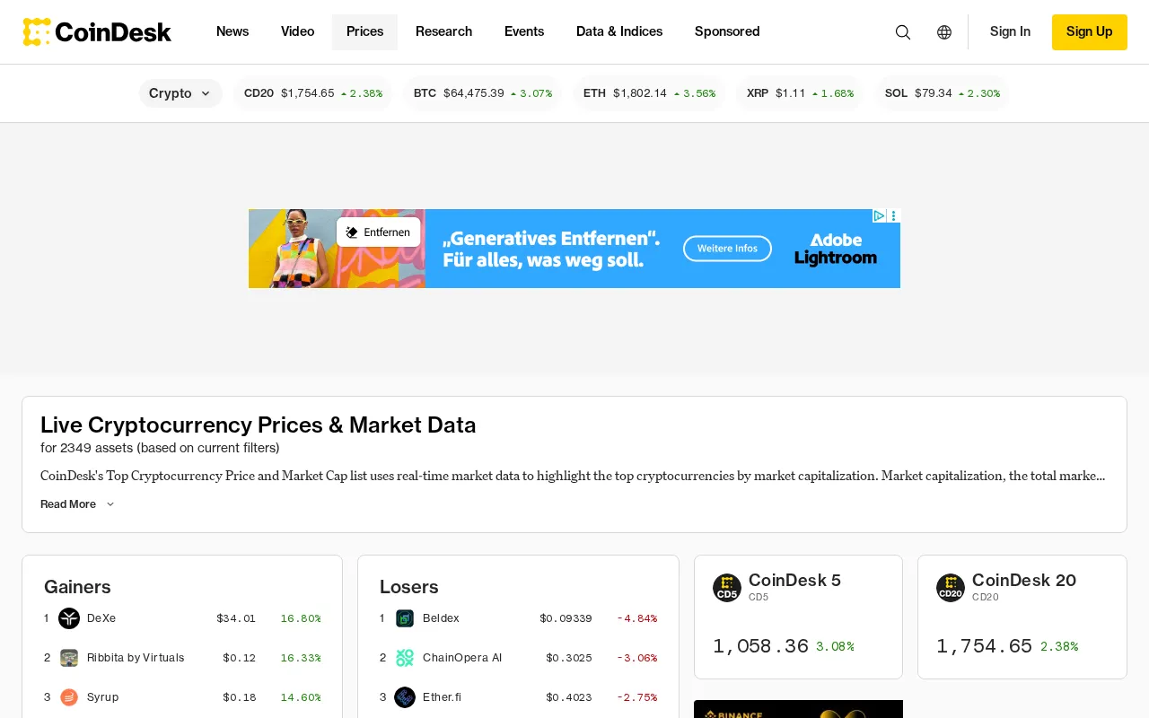Select the Beldex coin icon in Losers
The image size is (1149, 718).
click(x=405, y=618)
